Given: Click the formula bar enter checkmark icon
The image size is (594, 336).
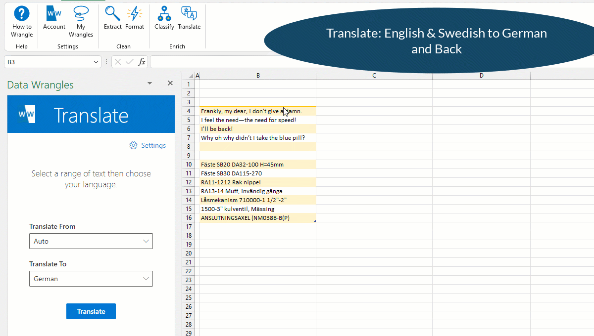Looking at the screenshot, I should [130, 62].
